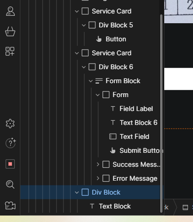The height and width of the screenshot is (222, 193).
Task: Click the navigator vertical scrollbar
Action: [162, 113]
